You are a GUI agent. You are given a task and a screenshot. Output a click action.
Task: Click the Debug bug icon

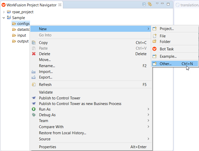click(x=34, y=115)
